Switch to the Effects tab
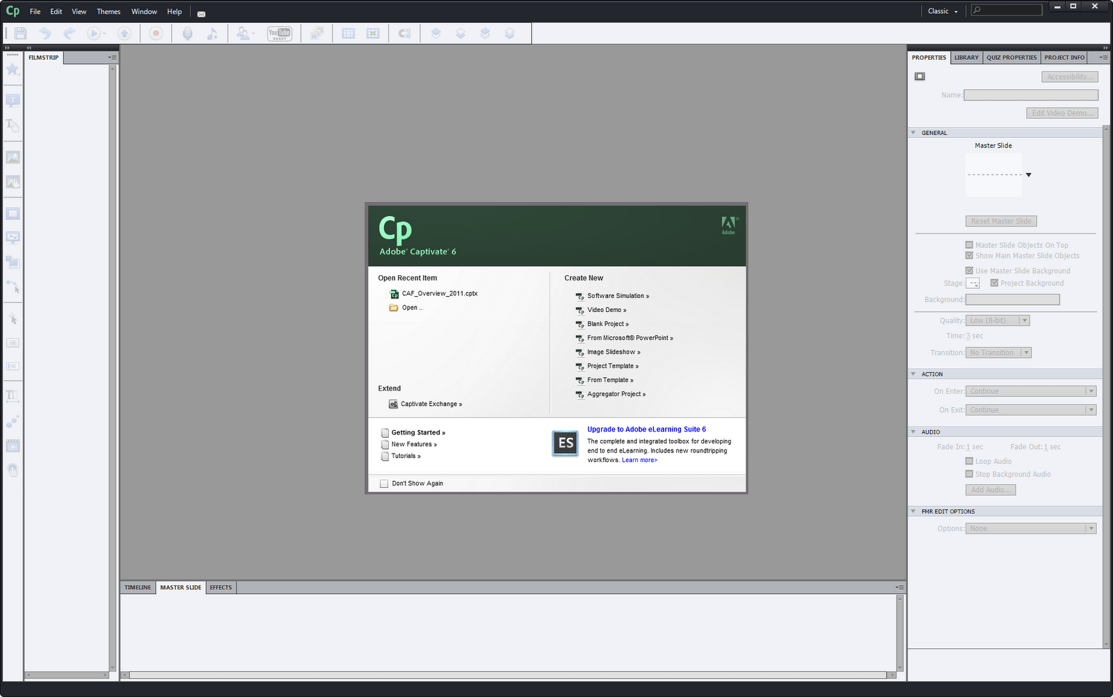 click(x=221, y=588)
